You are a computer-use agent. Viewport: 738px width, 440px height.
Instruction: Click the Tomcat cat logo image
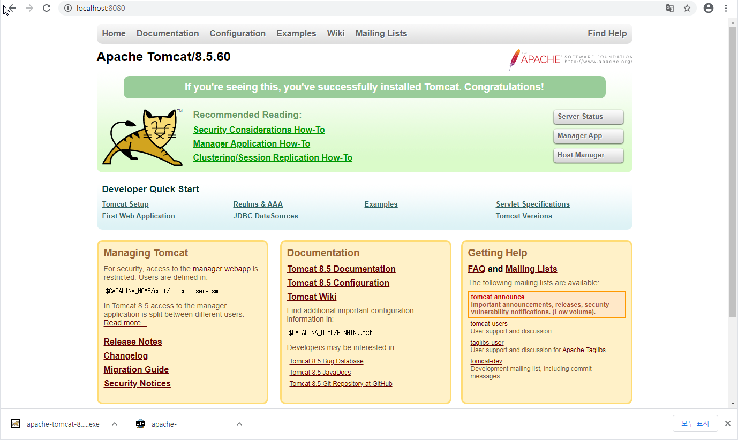tap(141, 137)
